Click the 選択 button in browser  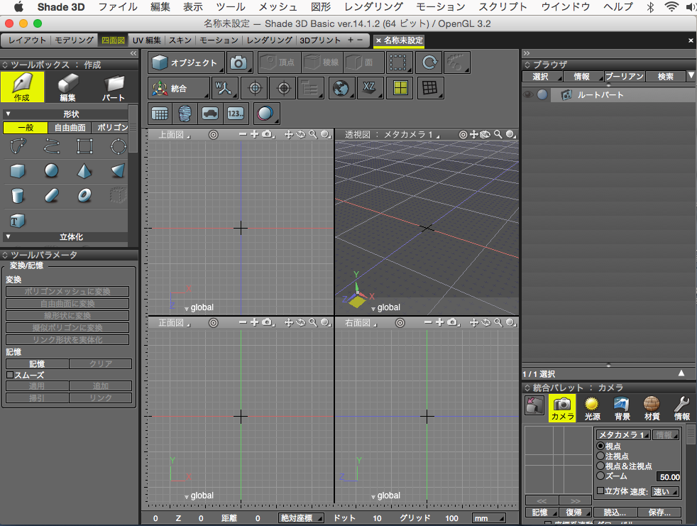(542, 77)
